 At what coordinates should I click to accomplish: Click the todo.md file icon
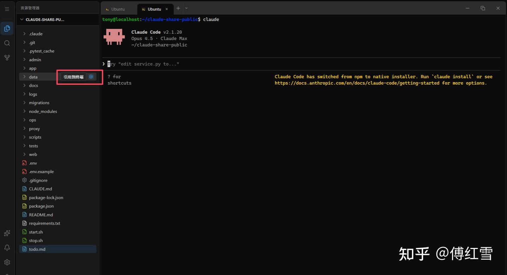click(24, 249)
